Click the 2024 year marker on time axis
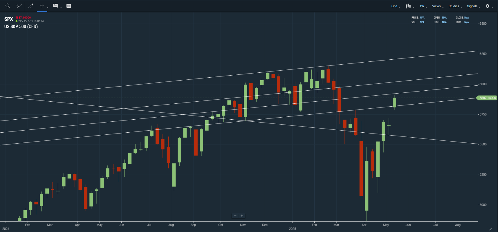This screenshot has height=232, width=498. 6,229
